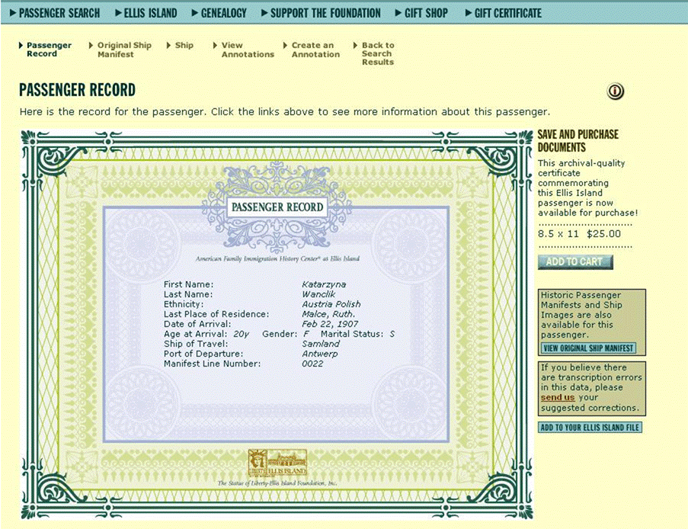Screen dimensions: 688x529
Task: View the Original Ship Manifest tab
Action: (x=120, y=50)
